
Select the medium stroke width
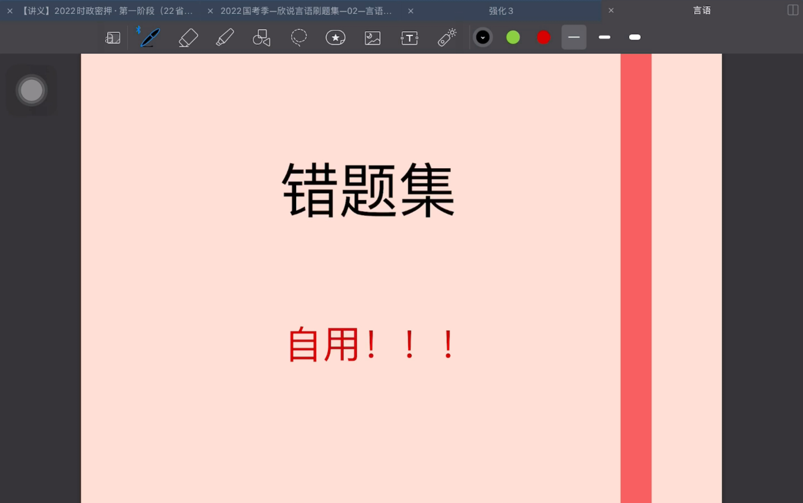(x=604, y=37)
